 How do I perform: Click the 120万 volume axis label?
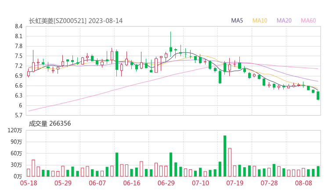15,130
